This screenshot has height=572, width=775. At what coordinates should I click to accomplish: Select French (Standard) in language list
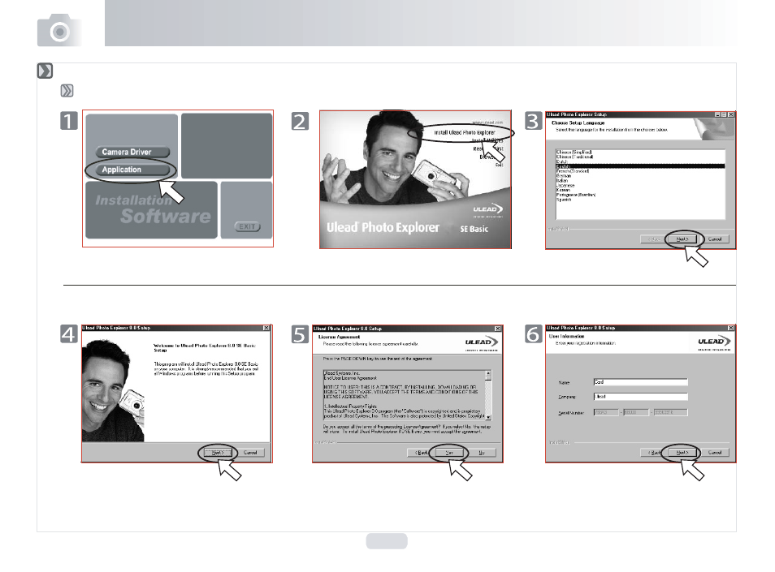point(573,171)
